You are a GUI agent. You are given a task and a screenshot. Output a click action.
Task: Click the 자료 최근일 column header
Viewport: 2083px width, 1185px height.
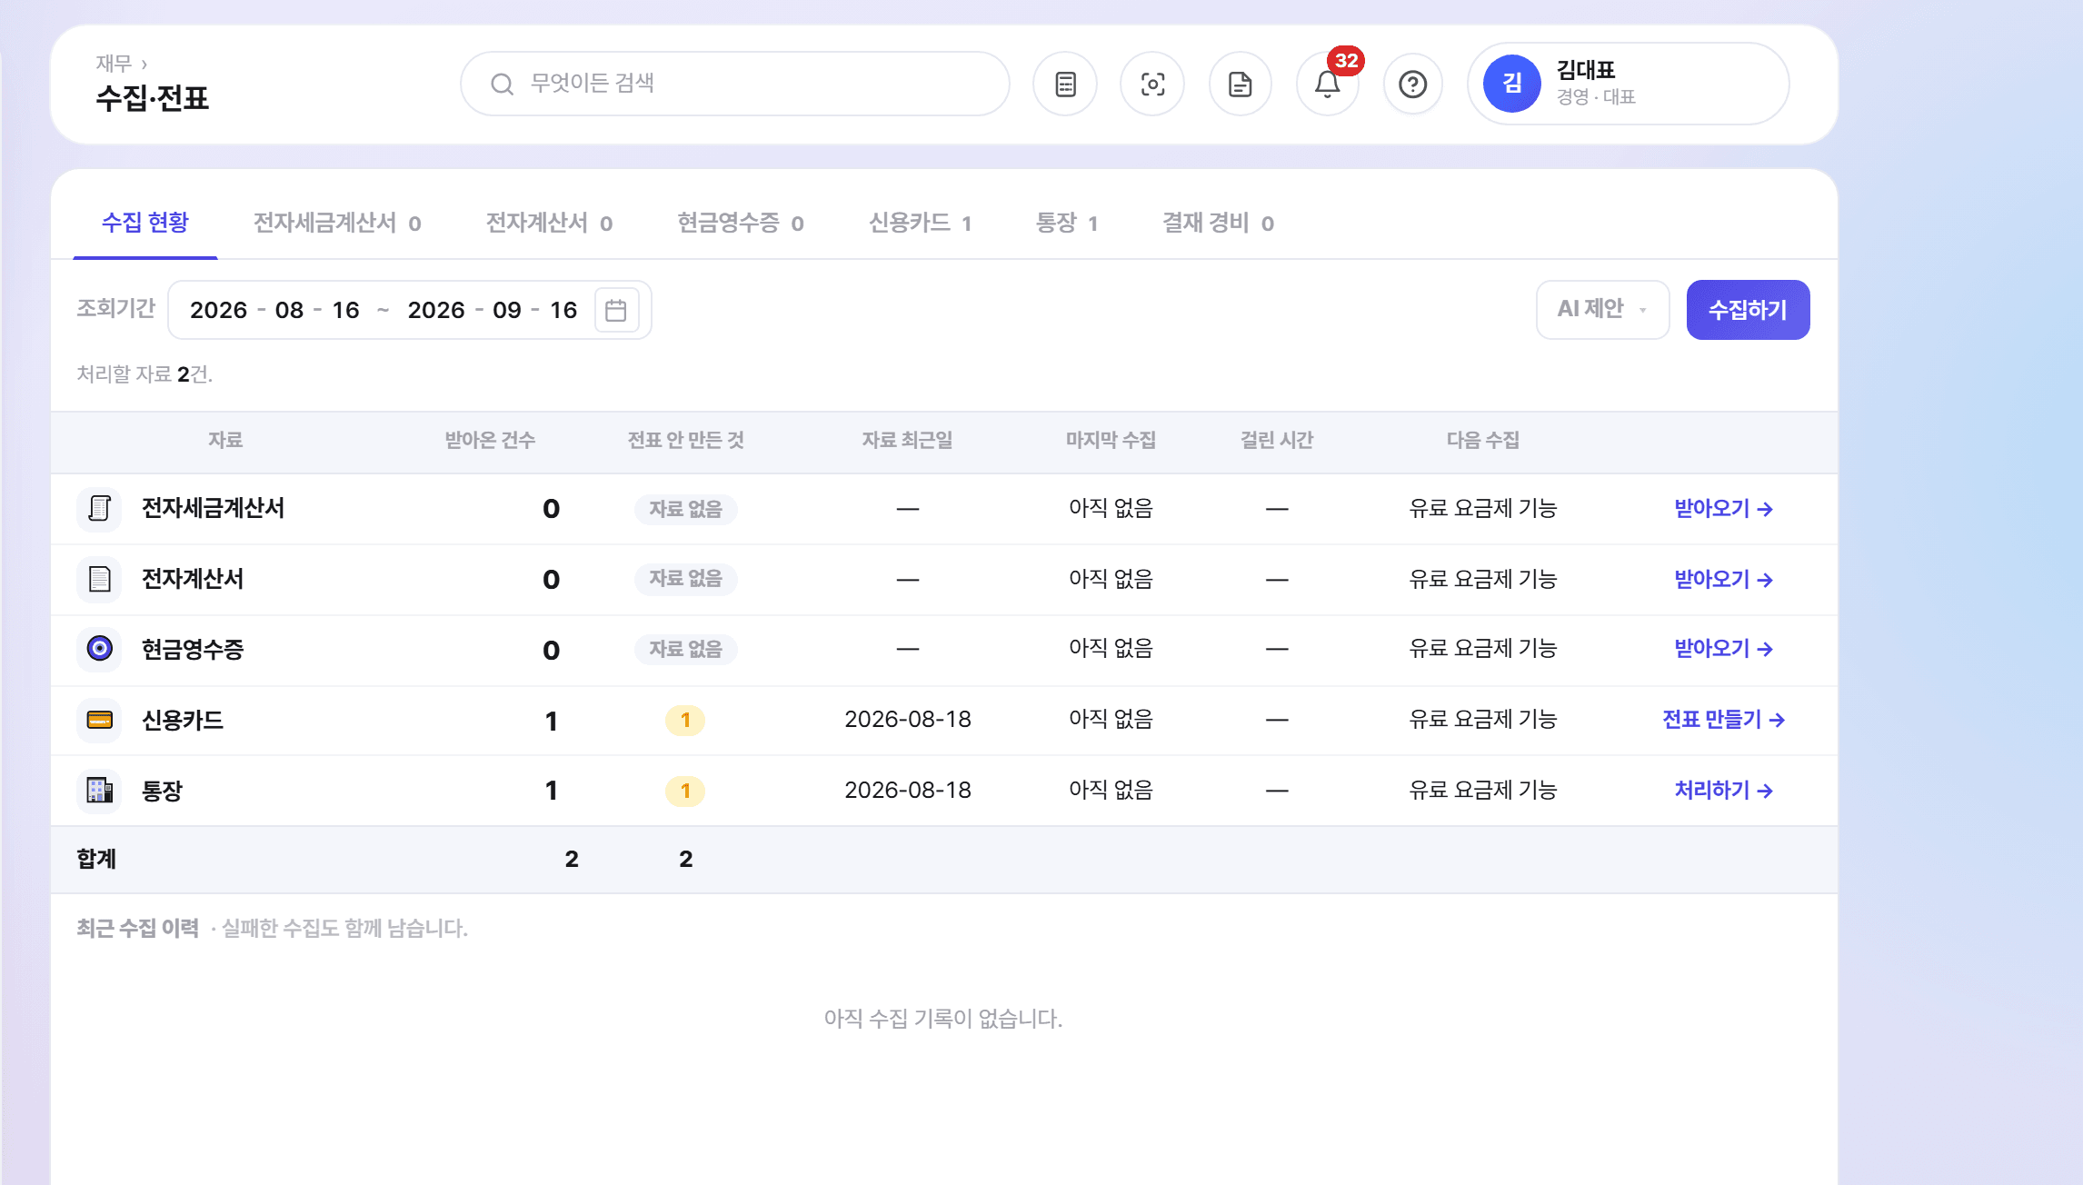point(908,441)
